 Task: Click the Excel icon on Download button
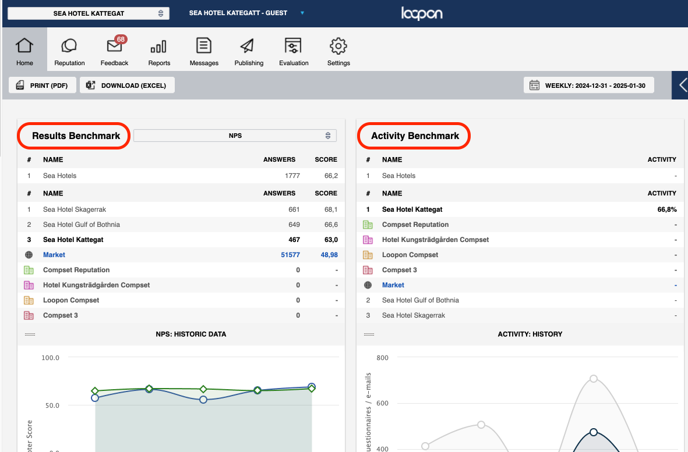[x=90, y=85]
